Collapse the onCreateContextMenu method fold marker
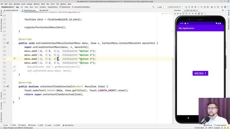The height and width of the screenshot is (129, 230). point(12,43)
